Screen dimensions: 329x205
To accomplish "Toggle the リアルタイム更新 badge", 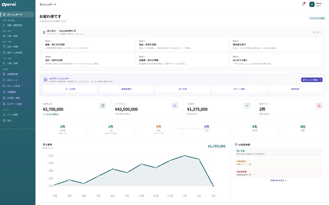I will 317,18.
